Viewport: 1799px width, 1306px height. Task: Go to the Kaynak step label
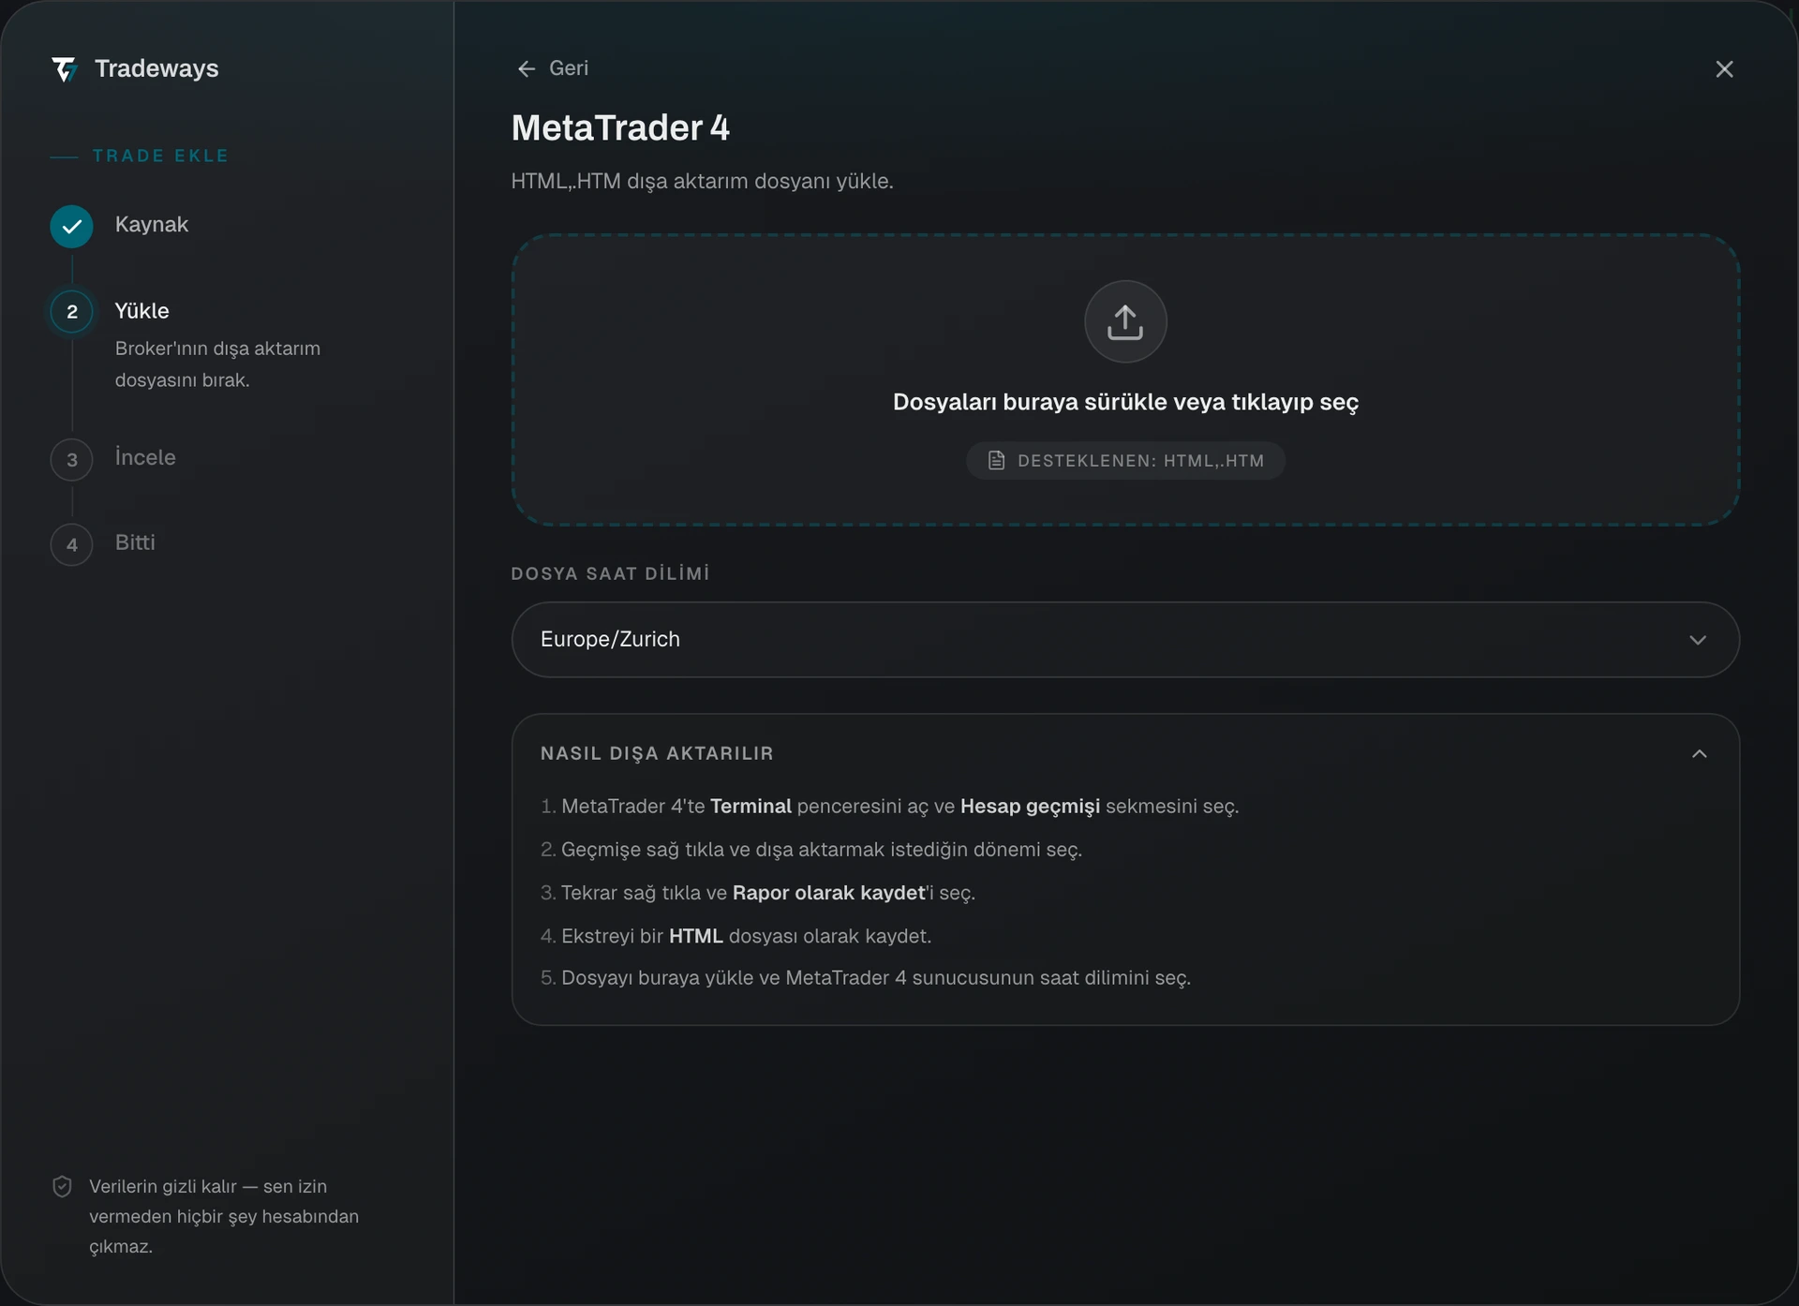pyautogui.click(x=152, y=225)
